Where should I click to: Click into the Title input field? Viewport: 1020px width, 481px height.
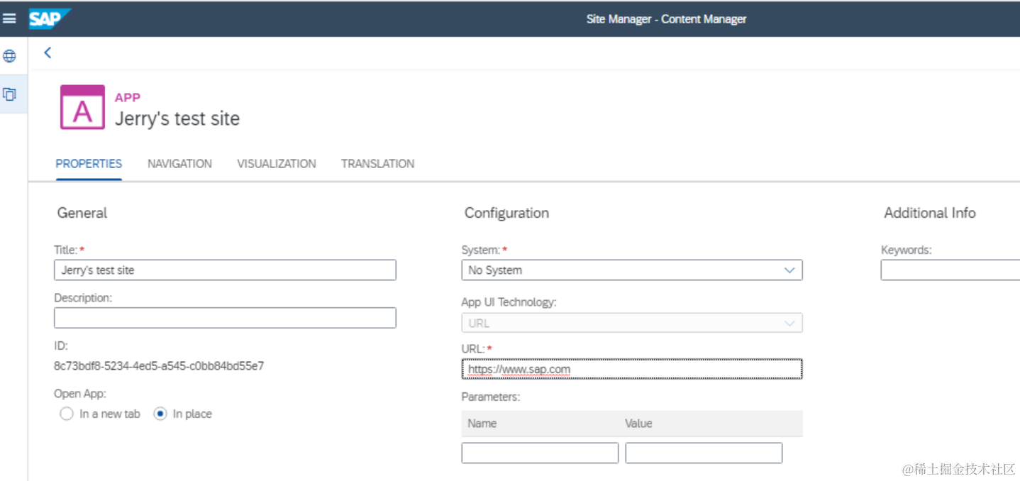point(225,270)
